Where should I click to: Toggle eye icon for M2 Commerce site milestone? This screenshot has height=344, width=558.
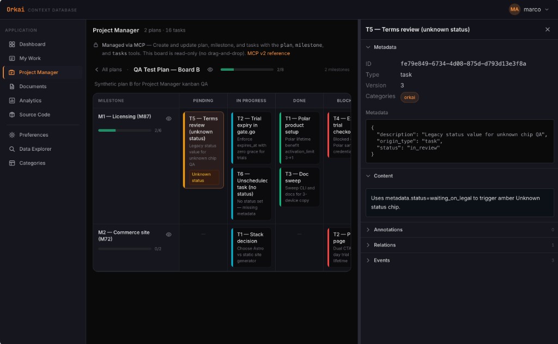(169, 235)
